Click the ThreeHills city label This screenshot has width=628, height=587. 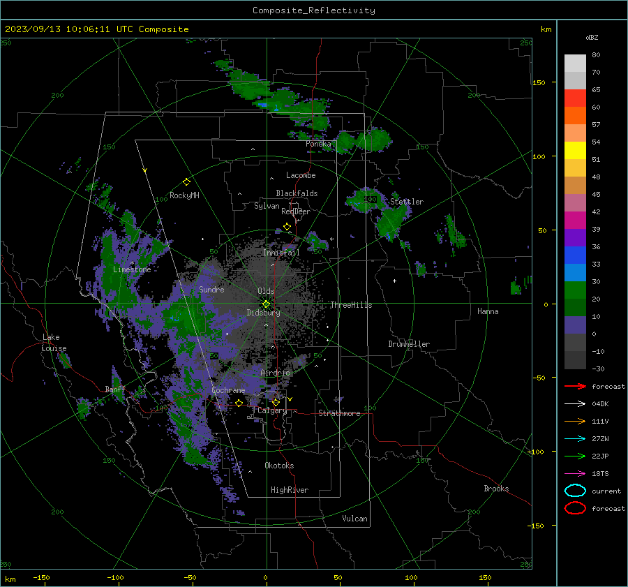pos(351,305)
